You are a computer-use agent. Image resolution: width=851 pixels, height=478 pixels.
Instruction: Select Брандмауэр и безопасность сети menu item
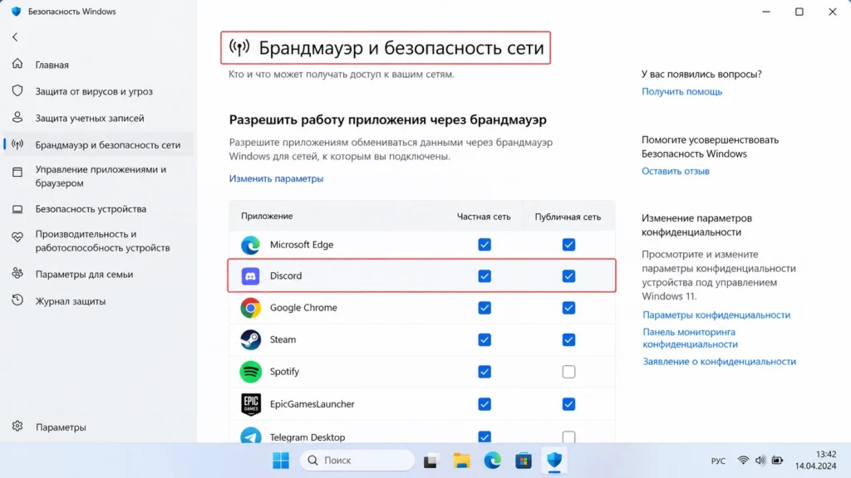point(98,144)
